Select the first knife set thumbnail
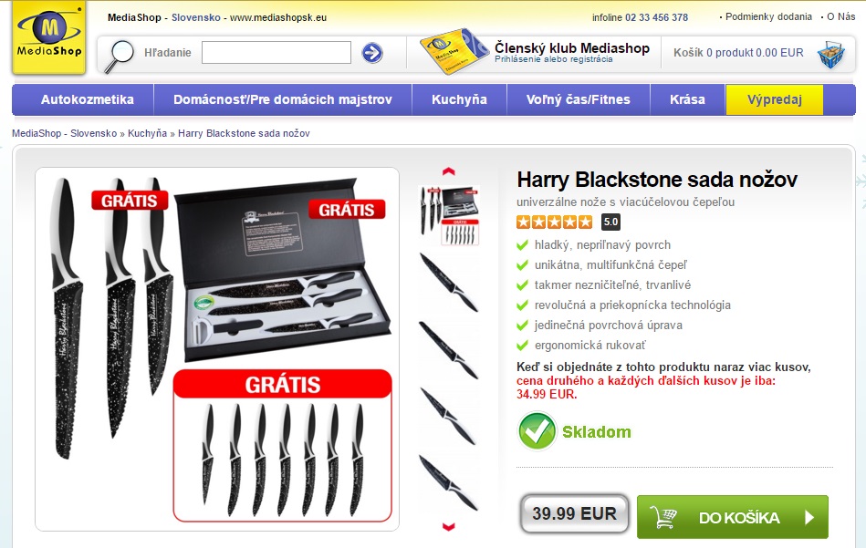866x548 pixels. [450, 216]
